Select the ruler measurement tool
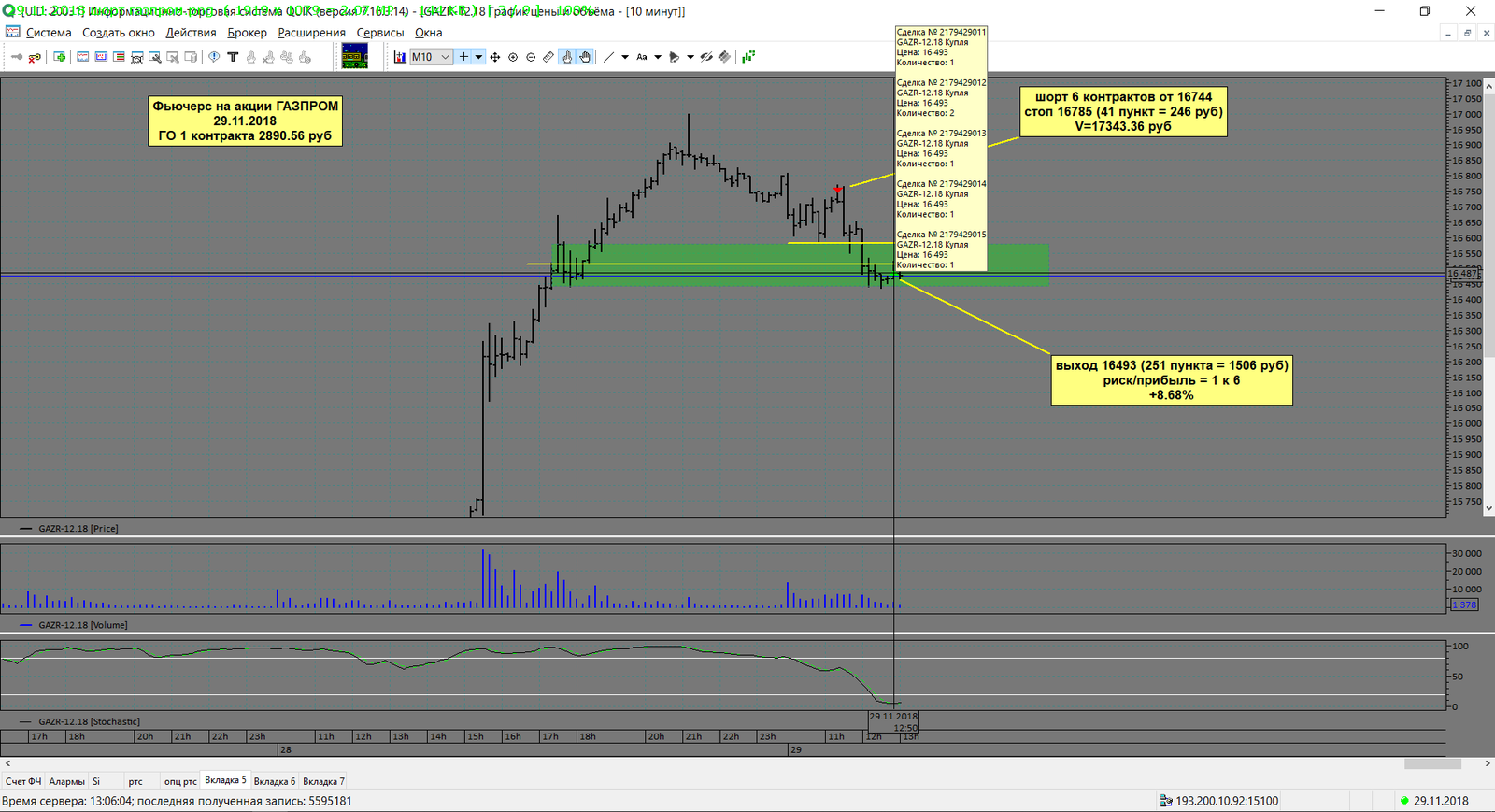The height and width of the screenshot is (812, 1495). pyautogui.click(x=548, y=57)
